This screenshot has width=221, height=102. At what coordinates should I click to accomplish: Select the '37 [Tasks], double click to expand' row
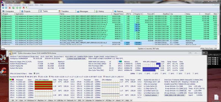pyautogui.click(x=109, y=41)
